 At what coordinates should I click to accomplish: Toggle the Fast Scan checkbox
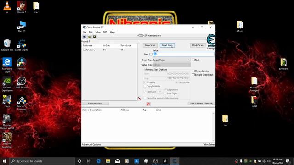click(x=145, y=92)
